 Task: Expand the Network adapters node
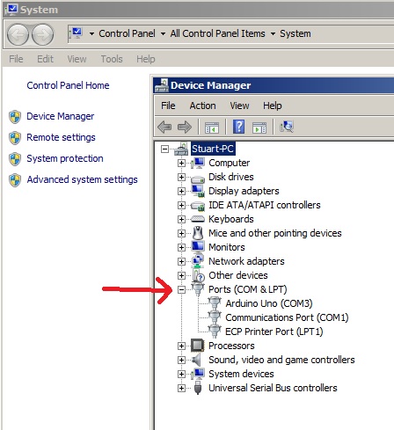[x=181, y=262]
